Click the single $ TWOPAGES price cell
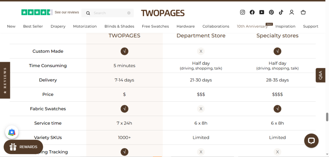 coord(124,94)
